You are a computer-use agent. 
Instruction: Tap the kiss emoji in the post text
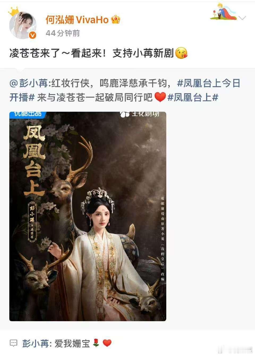(181, 53)
